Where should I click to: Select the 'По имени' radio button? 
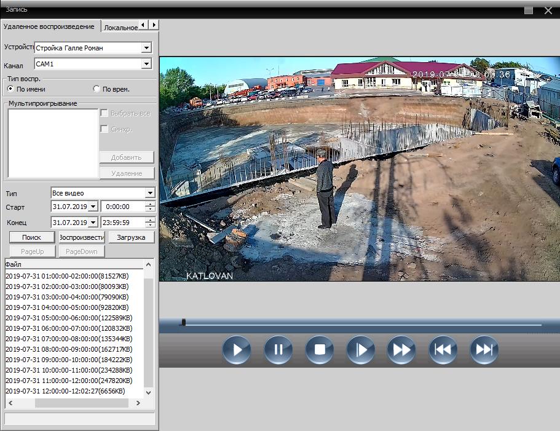pos(11,89)
